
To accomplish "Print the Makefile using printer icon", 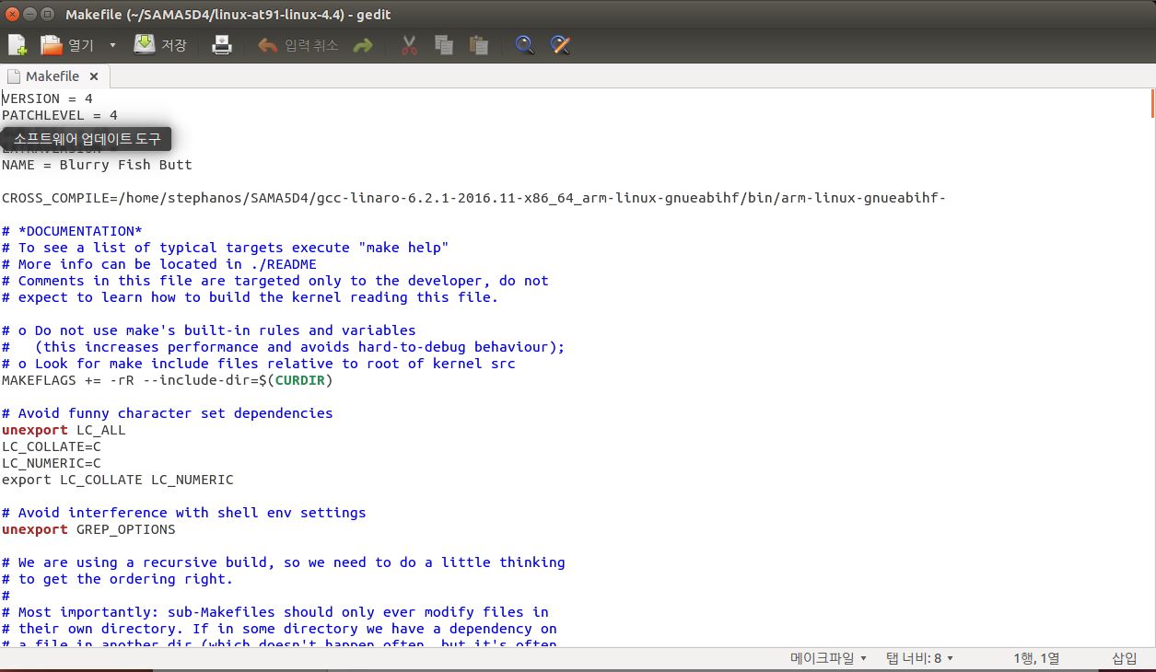I will point(222,44).
